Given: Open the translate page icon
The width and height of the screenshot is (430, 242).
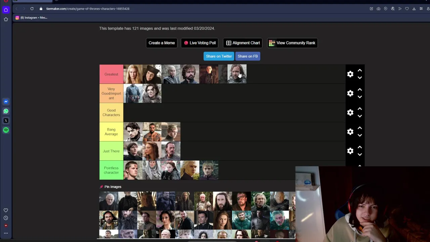Looking at the screenshot, I should point(393,9).
